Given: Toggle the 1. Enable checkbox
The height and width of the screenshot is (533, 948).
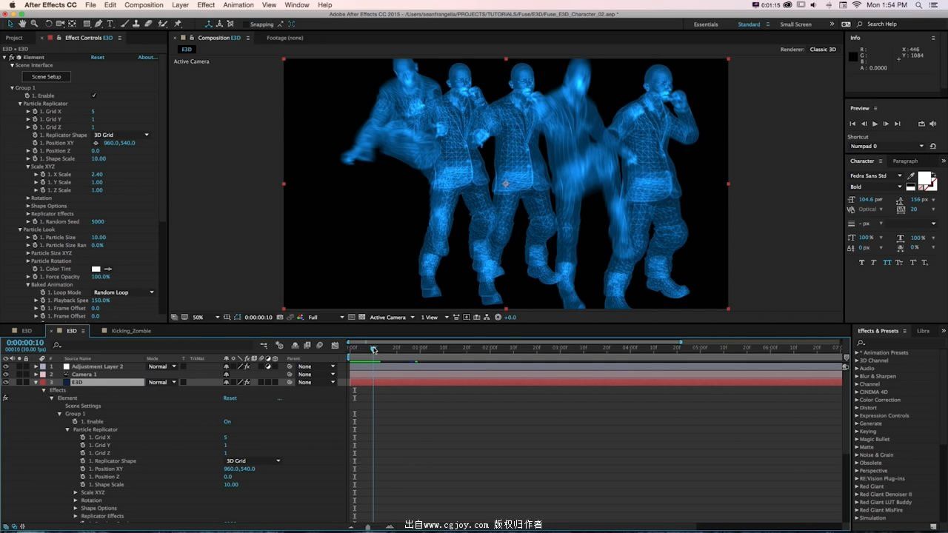Looking at the screenshot, I should [x=94, y=95].
